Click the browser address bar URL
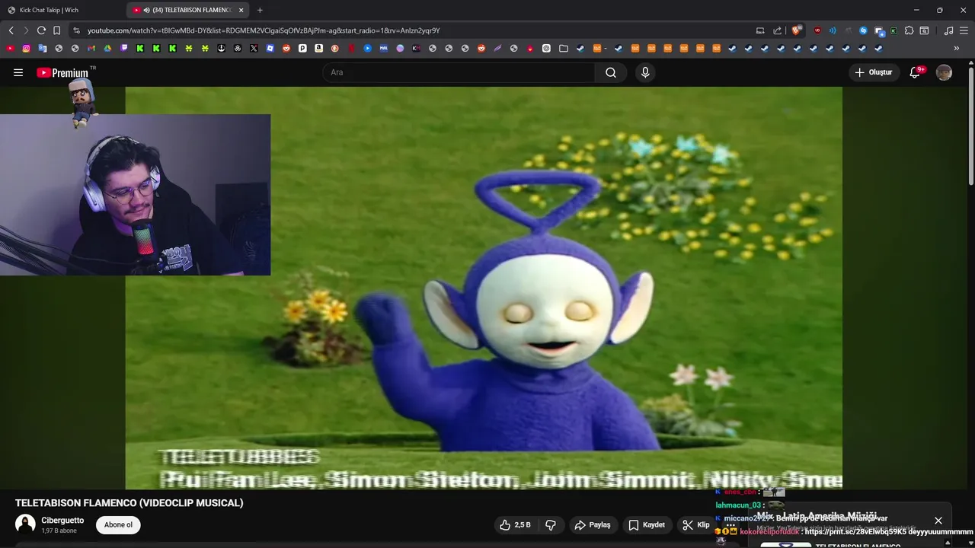The image size is (975, 548). point(264,30)
